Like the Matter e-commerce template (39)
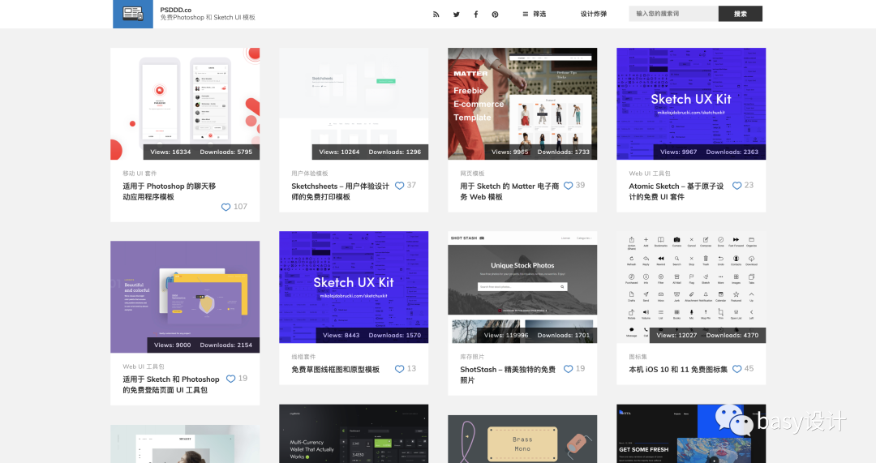Viewport: 876px width, 463px height. point(568,186)
